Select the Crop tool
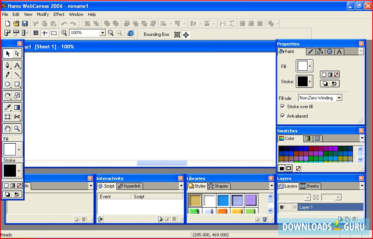Image resolution: width=373 pixels, height=239 pixels. click(8, 116)
